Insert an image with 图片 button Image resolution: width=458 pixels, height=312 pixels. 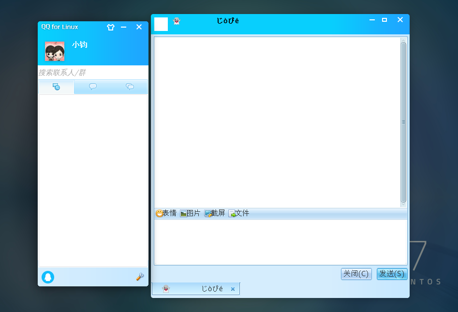tap(190, 213)
